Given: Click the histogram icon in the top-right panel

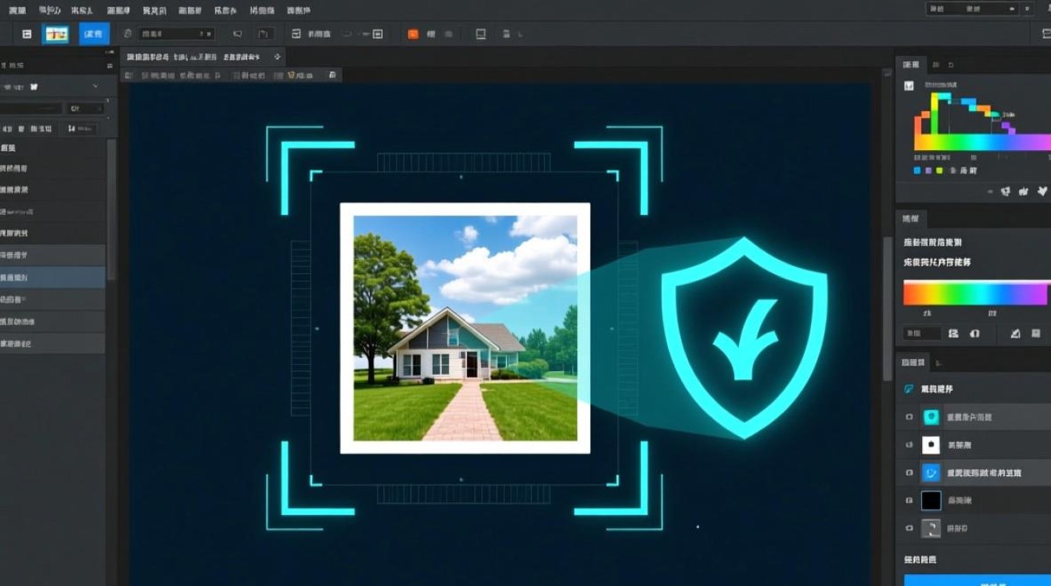Looking at the screenshot, I should [x=909, y=86].
